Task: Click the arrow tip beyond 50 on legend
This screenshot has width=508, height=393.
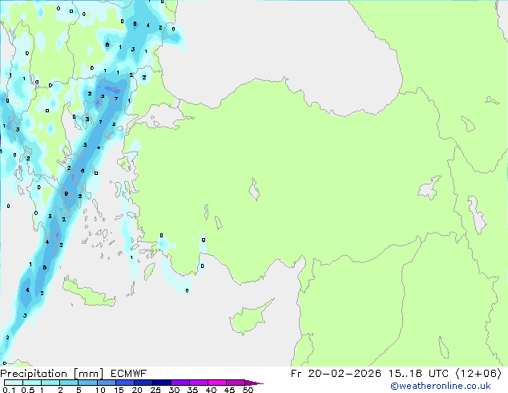Action: coord(254,383)
